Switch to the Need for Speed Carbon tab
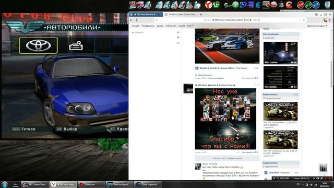334x188 pixels. (181, 14)
